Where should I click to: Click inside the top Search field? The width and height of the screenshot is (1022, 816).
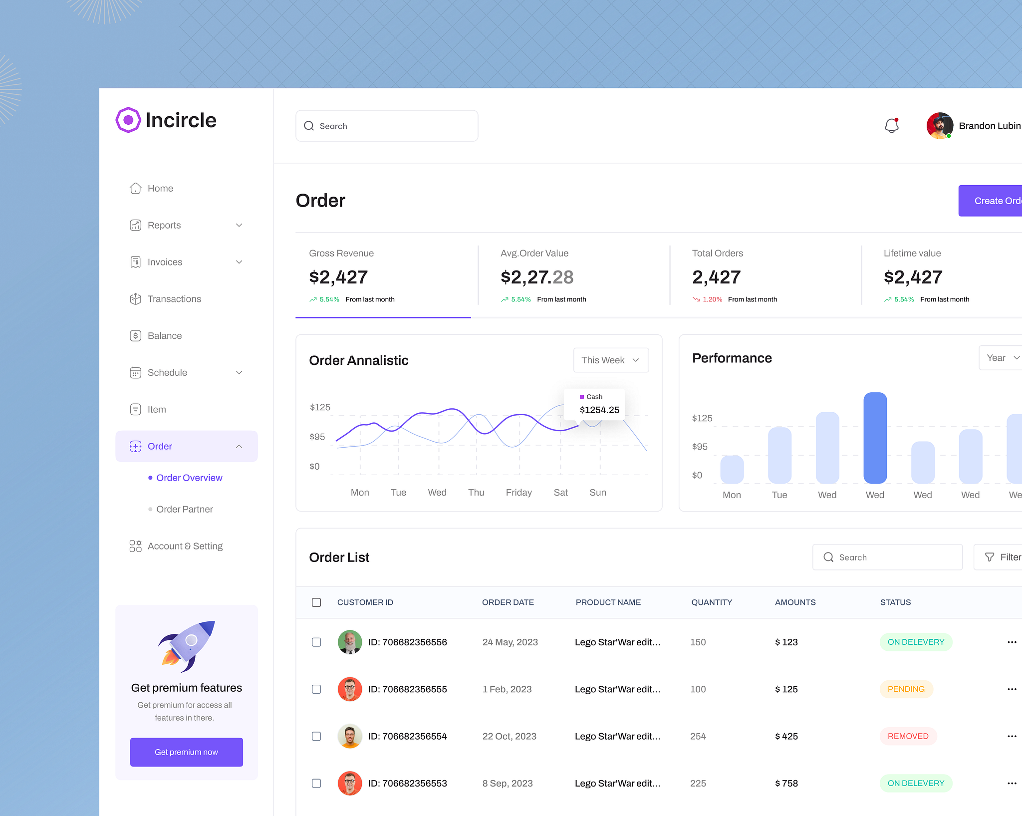coord(387,126)
